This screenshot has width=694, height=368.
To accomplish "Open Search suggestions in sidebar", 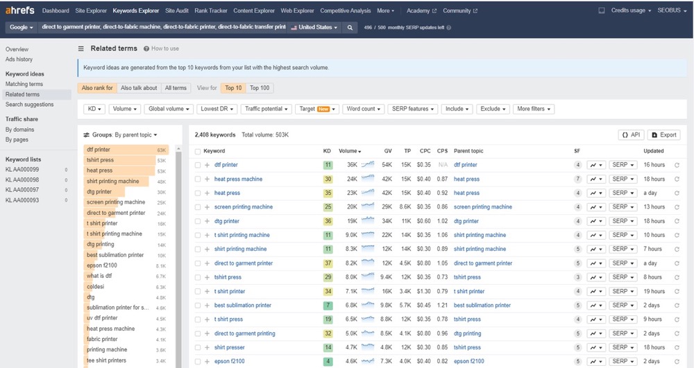I will [29, 105].
